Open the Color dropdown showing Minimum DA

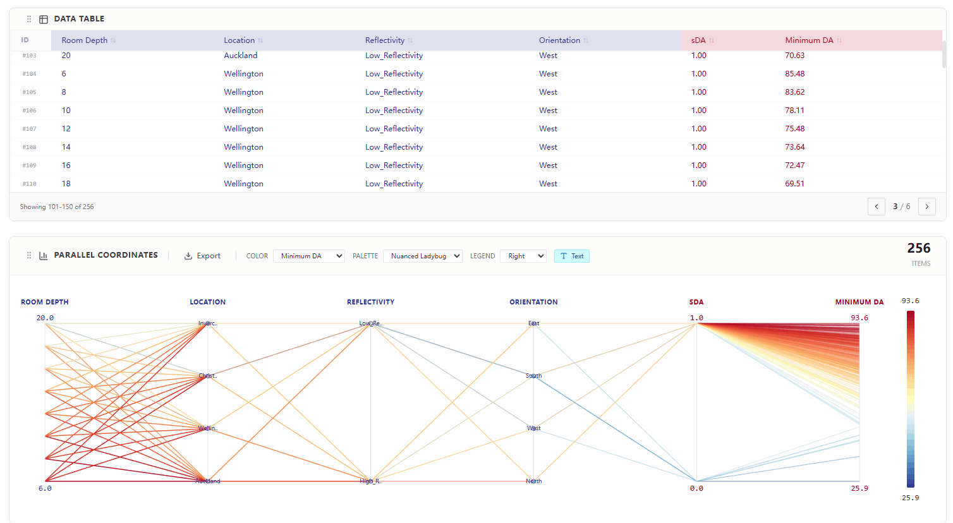[x=308, y=256]
